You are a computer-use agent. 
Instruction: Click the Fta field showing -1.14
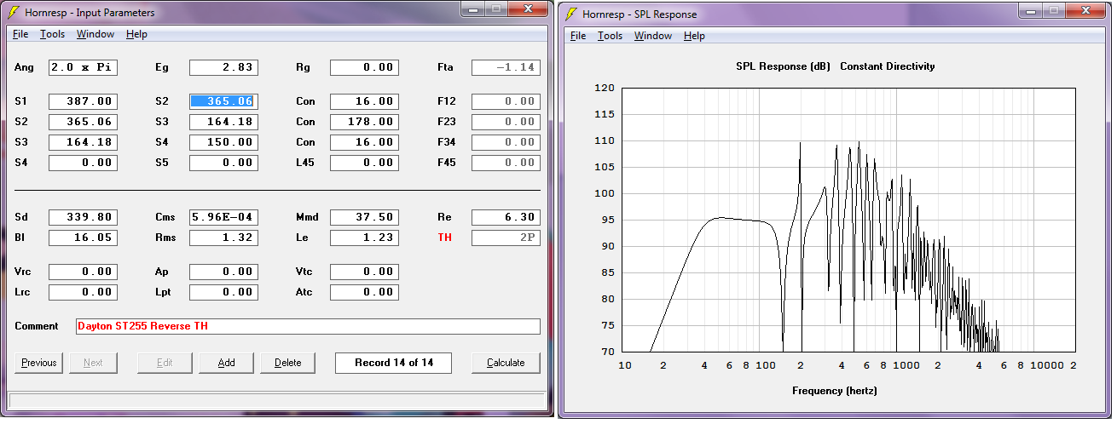[506, 67]
